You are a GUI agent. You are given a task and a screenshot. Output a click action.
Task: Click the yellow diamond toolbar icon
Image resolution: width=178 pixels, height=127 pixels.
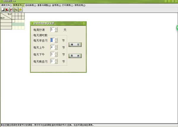click(x=20, y=9)
